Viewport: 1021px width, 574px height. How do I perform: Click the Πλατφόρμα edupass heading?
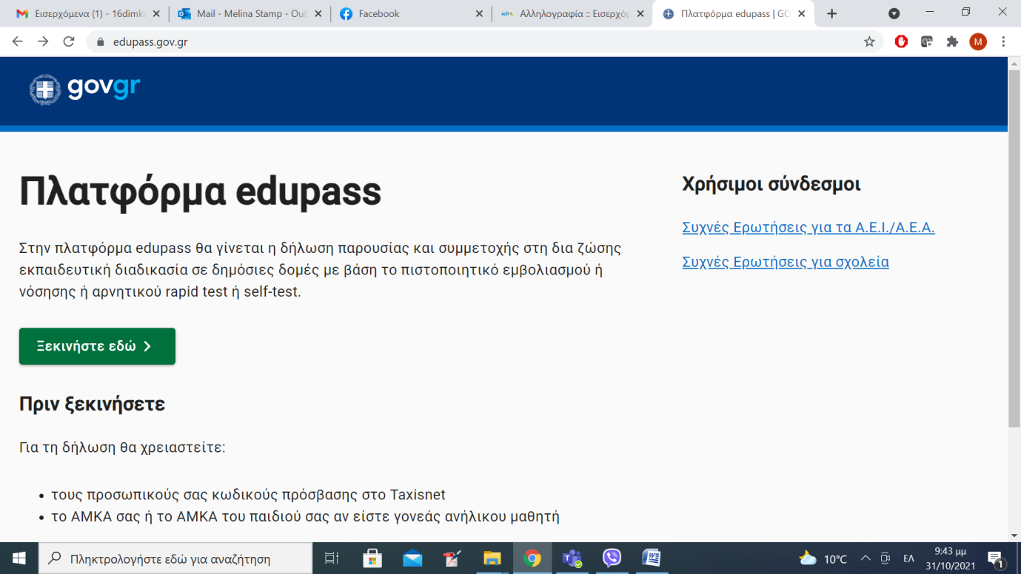200,191
